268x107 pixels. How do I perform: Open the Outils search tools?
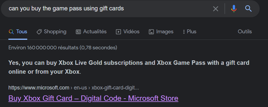tap(245, 32)
